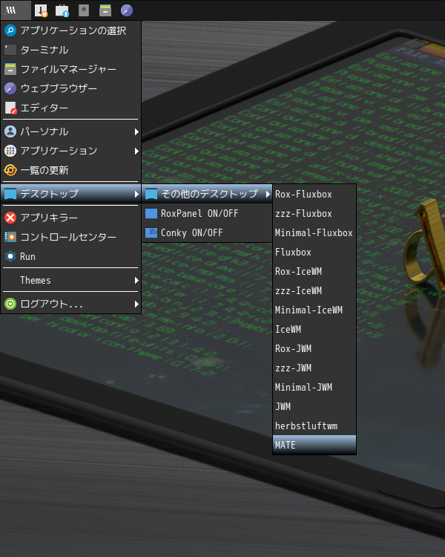Open エディター menu entry
This screenshot has width=445, height=557.
click(x=71, y=108)
